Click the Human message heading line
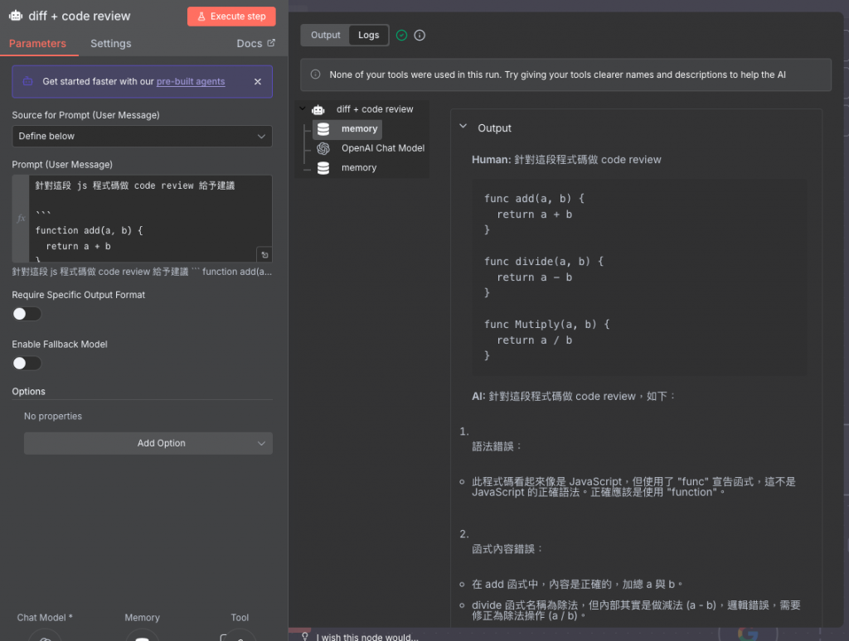This screenshot has width=849, height=641. point(566,160)
